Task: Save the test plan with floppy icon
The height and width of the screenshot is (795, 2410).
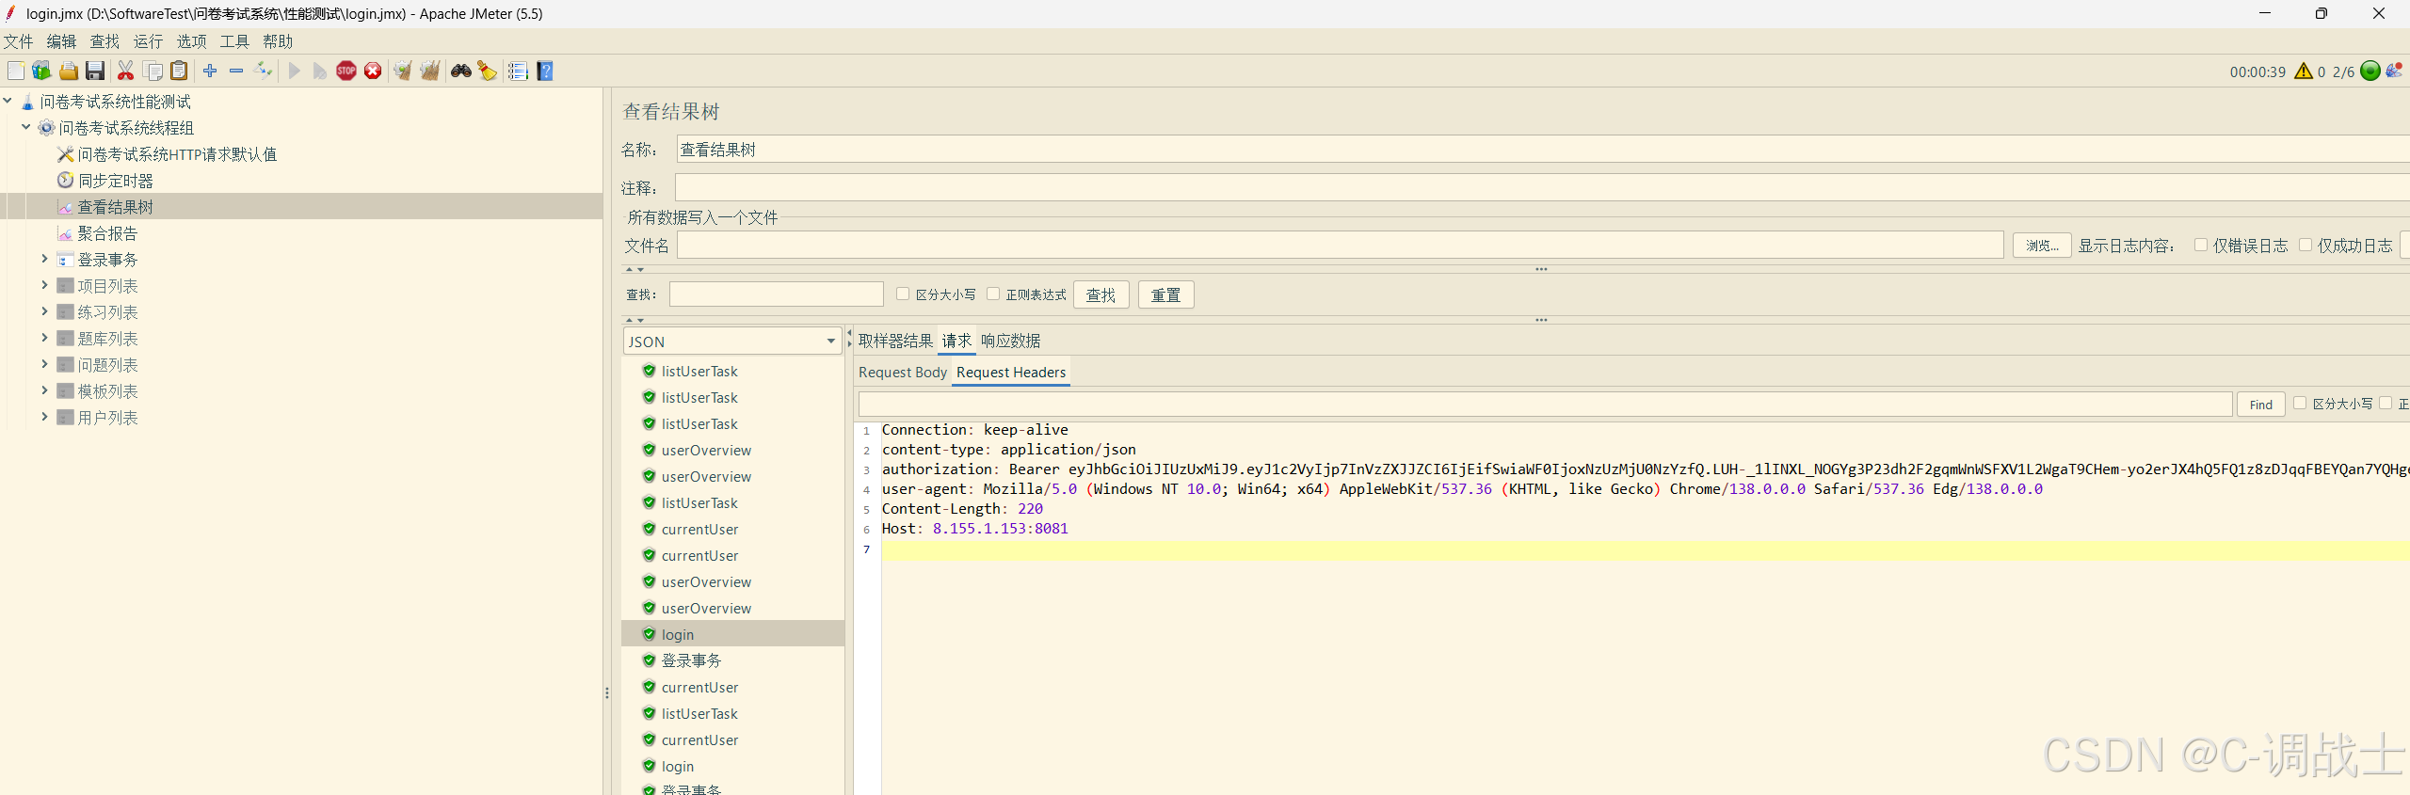Action: [94, 71]
